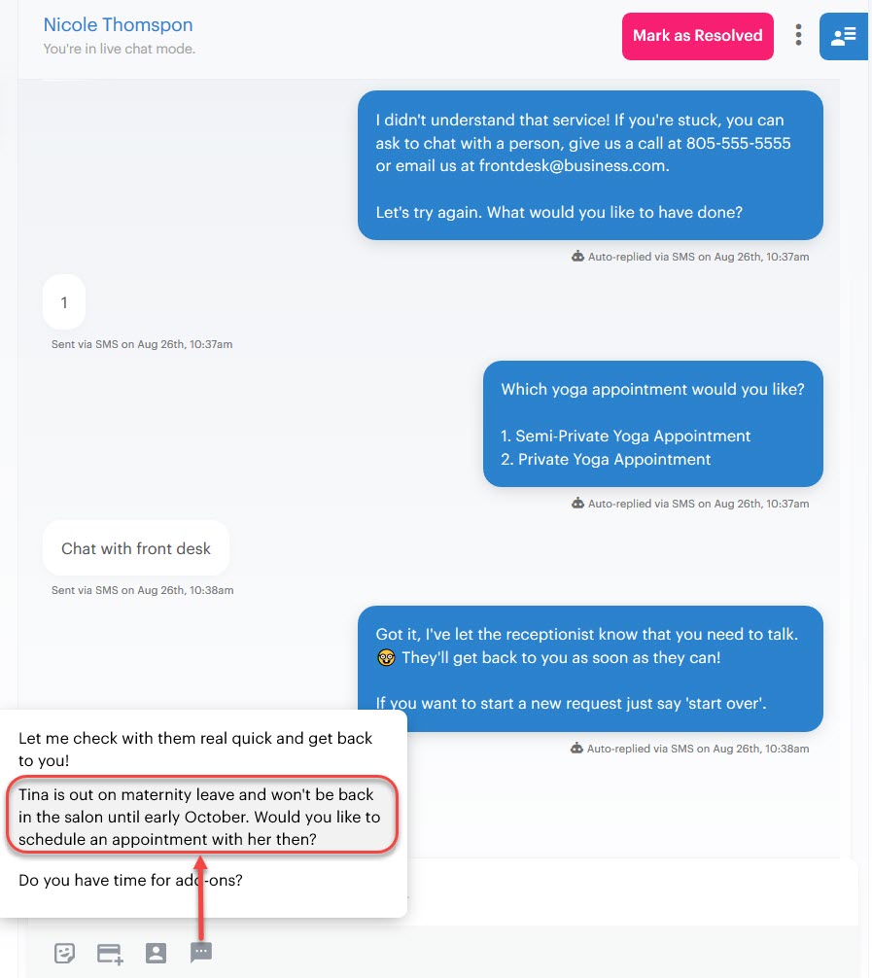The height and width of the screenshot is (978, 872).
Task: Click the 'Chat with front desk' message bubble
Action: tap(136, 548)
